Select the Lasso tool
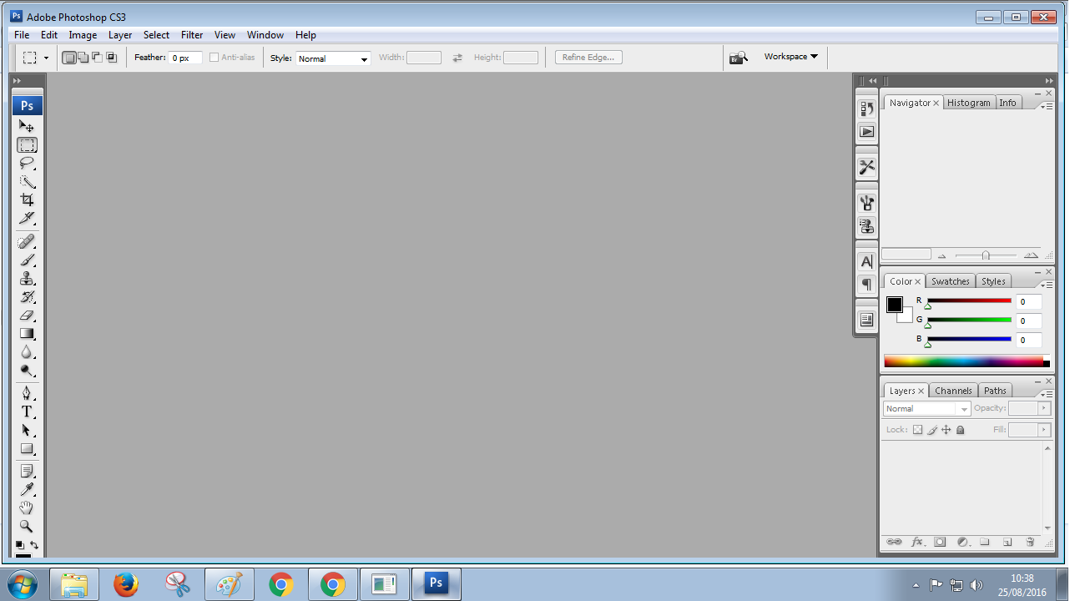The height and width of the screenshot is (601, 1075). click(x=27, y=164)
